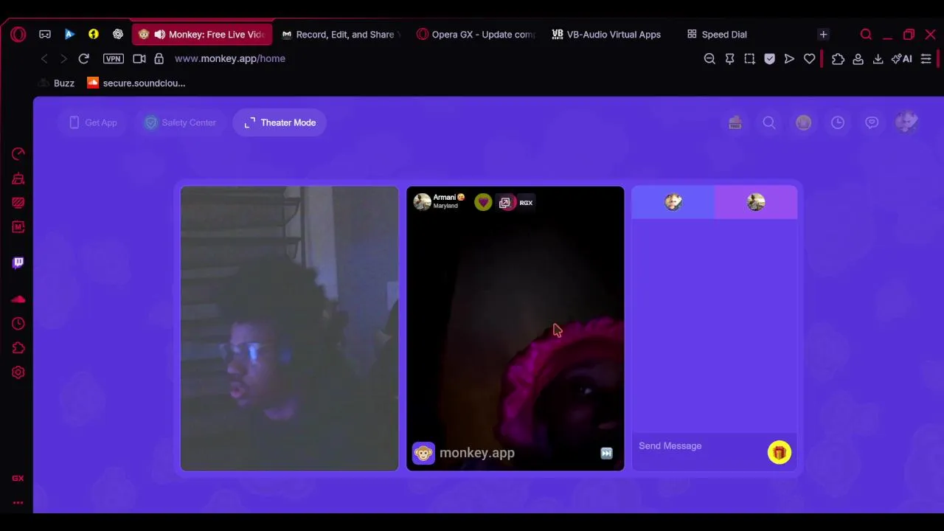Open easy setup sliders icon
This screenshot has width=944, height=531.
[926, 58]
